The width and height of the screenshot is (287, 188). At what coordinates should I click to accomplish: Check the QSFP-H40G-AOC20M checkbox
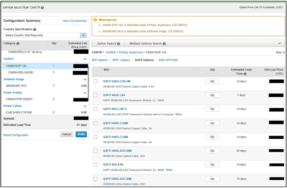click(x=95, y=151)
